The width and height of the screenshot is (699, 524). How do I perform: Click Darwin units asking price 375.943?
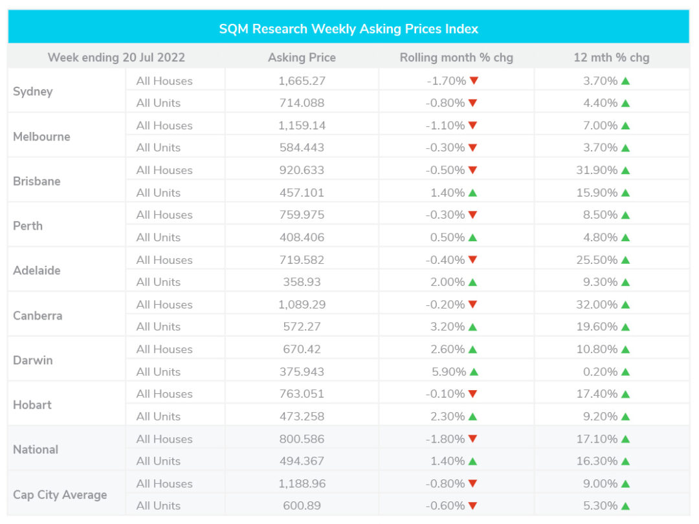pos(302,372)
